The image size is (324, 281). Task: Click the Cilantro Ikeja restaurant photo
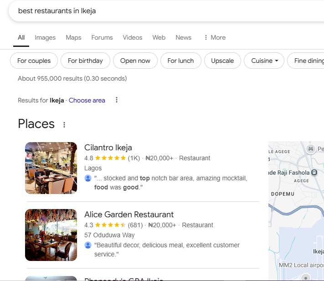pos(51,168)
